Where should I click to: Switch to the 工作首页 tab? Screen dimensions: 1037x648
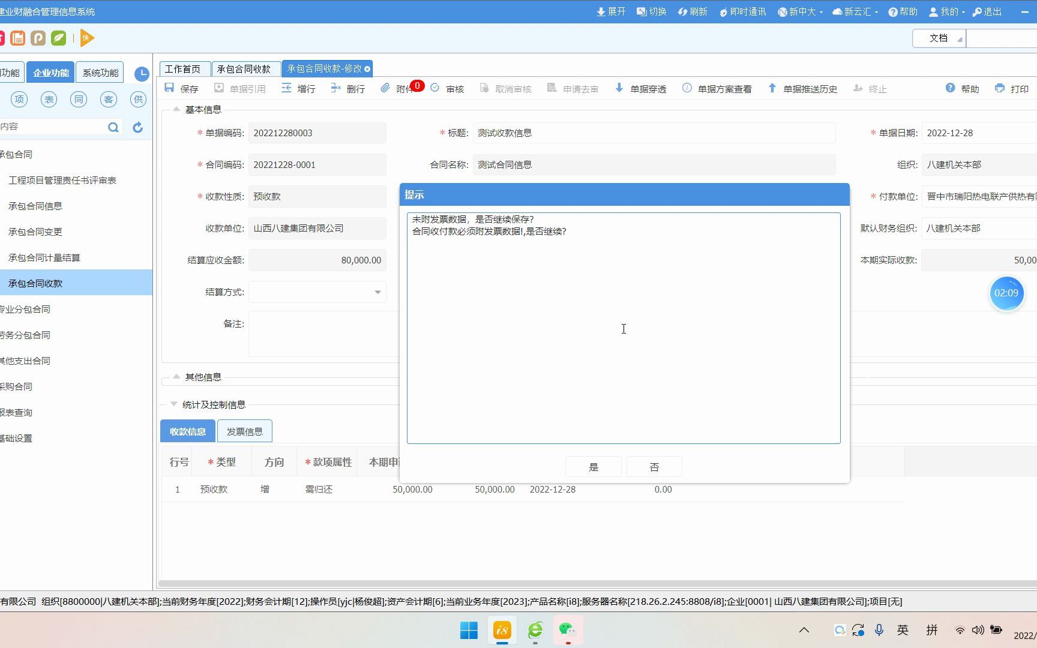tap(185, 69)
